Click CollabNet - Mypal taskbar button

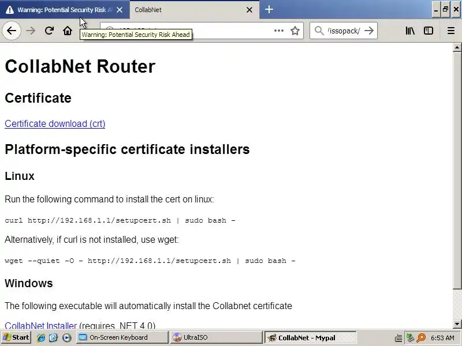pyautogui.click(x=310, y=337)
